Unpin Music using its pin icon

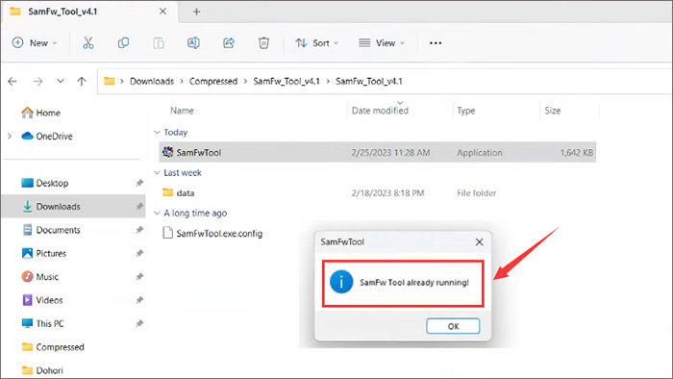(x=139, y=276)
